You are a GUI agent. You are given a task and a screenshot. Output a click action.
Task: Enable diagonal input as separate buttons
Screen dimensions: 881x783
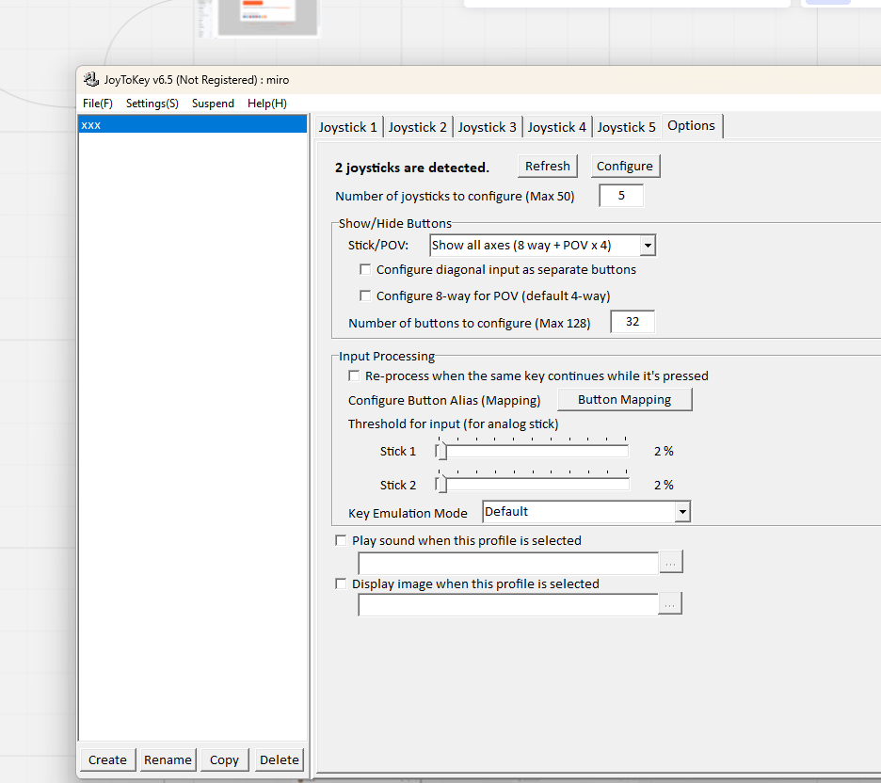tap(365, 269)
